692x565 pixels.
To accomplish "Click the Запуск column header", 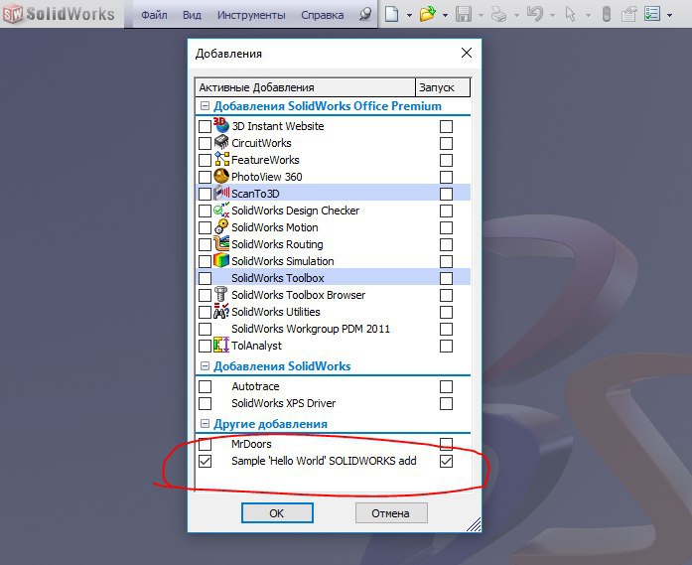I will [x=443, y=87].
